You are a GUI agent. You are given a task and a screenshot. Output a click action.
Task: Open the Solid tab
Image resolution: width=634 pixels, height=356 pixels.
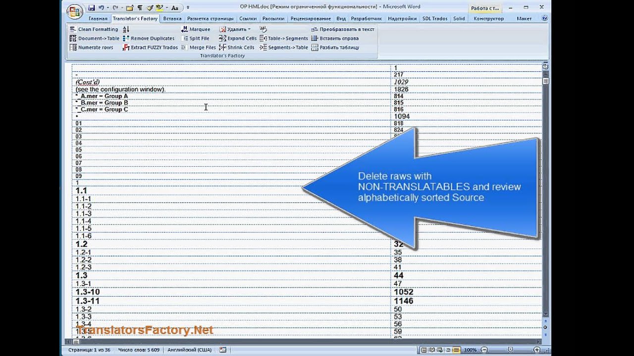point(459,18)
